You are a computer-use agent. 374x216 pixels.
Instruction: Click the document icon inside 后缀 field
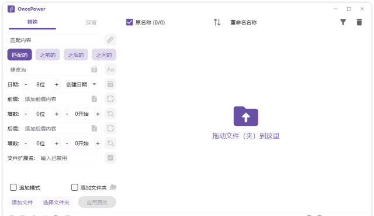[x=94, y=128]
